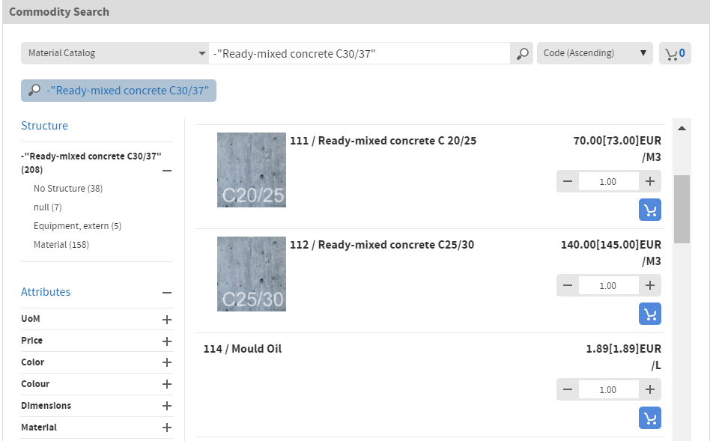
Task: Click the quantity field for concrete C25/30
Action: [x=609, y=286]
